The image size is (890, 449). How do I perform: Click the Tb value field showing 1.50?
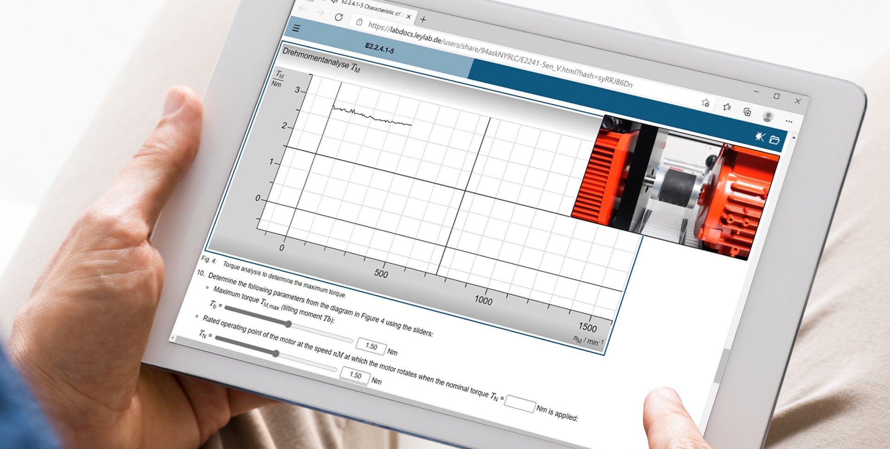(x=371, y=346)
